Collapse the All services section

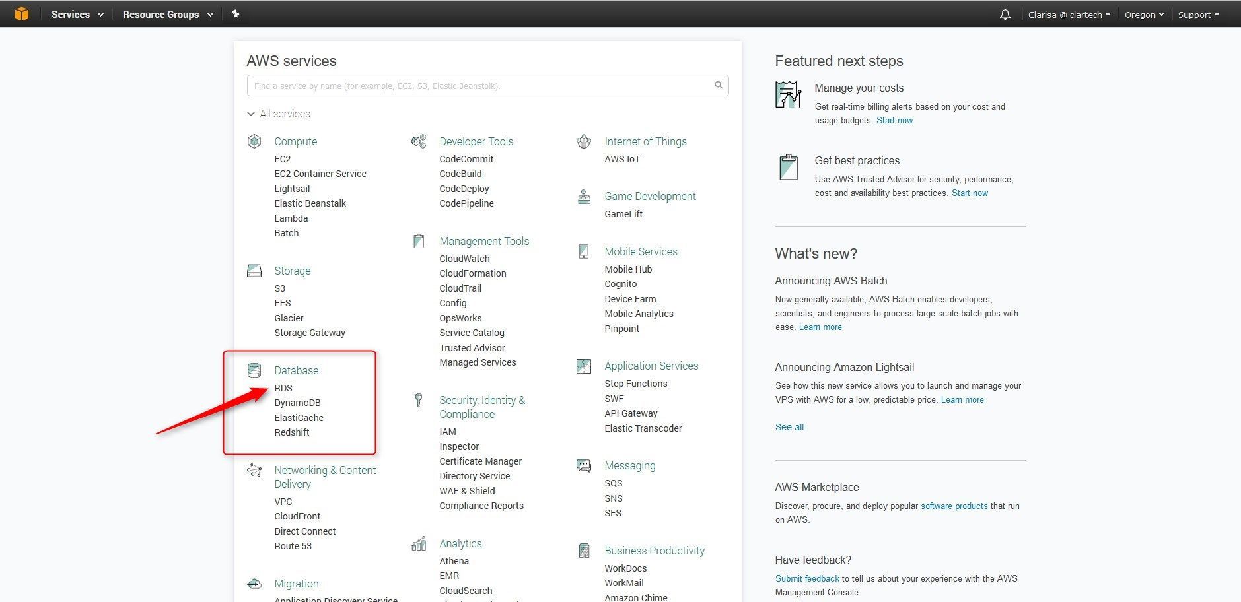point(278,114)
